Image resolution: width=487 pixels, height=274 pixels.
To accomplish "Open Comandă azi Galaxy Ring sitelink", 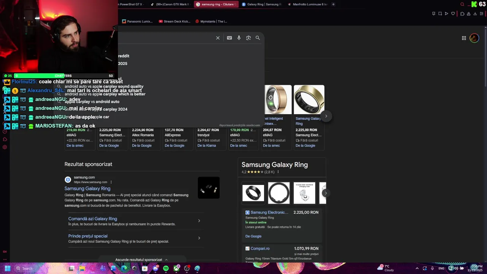I will pos(92,219).
